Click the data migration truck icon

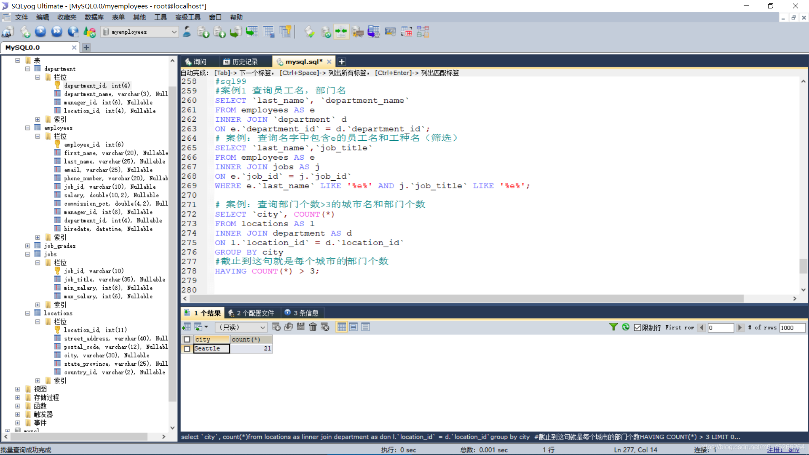coord(358,32)
